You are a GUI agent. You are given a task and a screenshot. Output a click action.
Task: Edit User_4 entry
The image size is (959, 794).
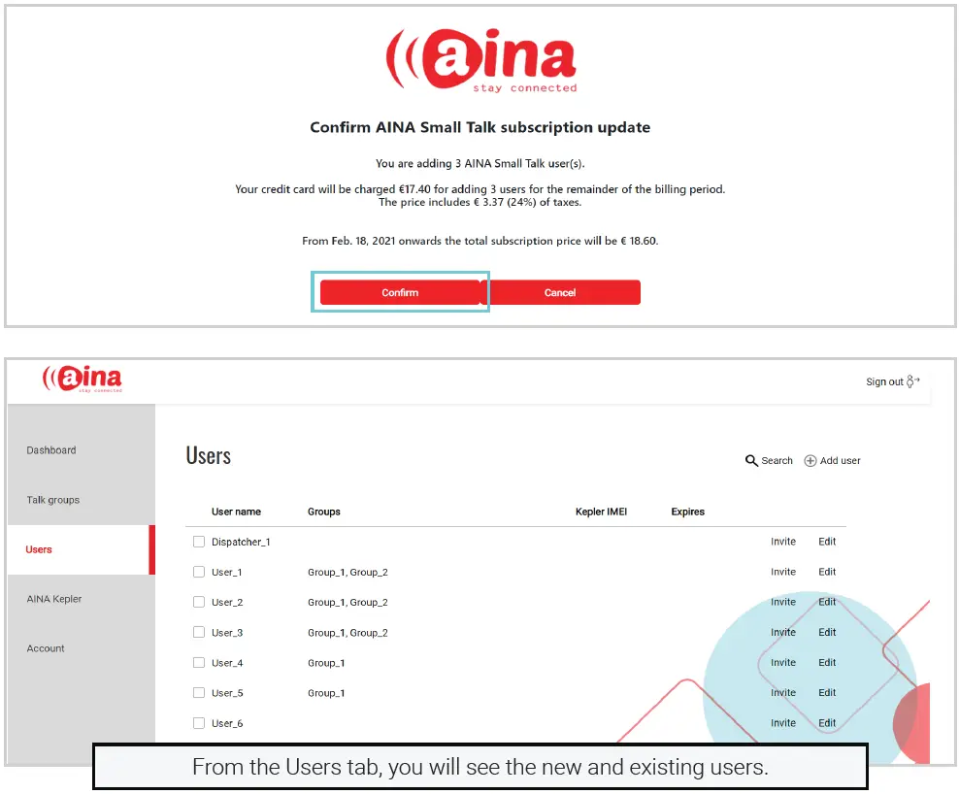[x=827, y=663]
